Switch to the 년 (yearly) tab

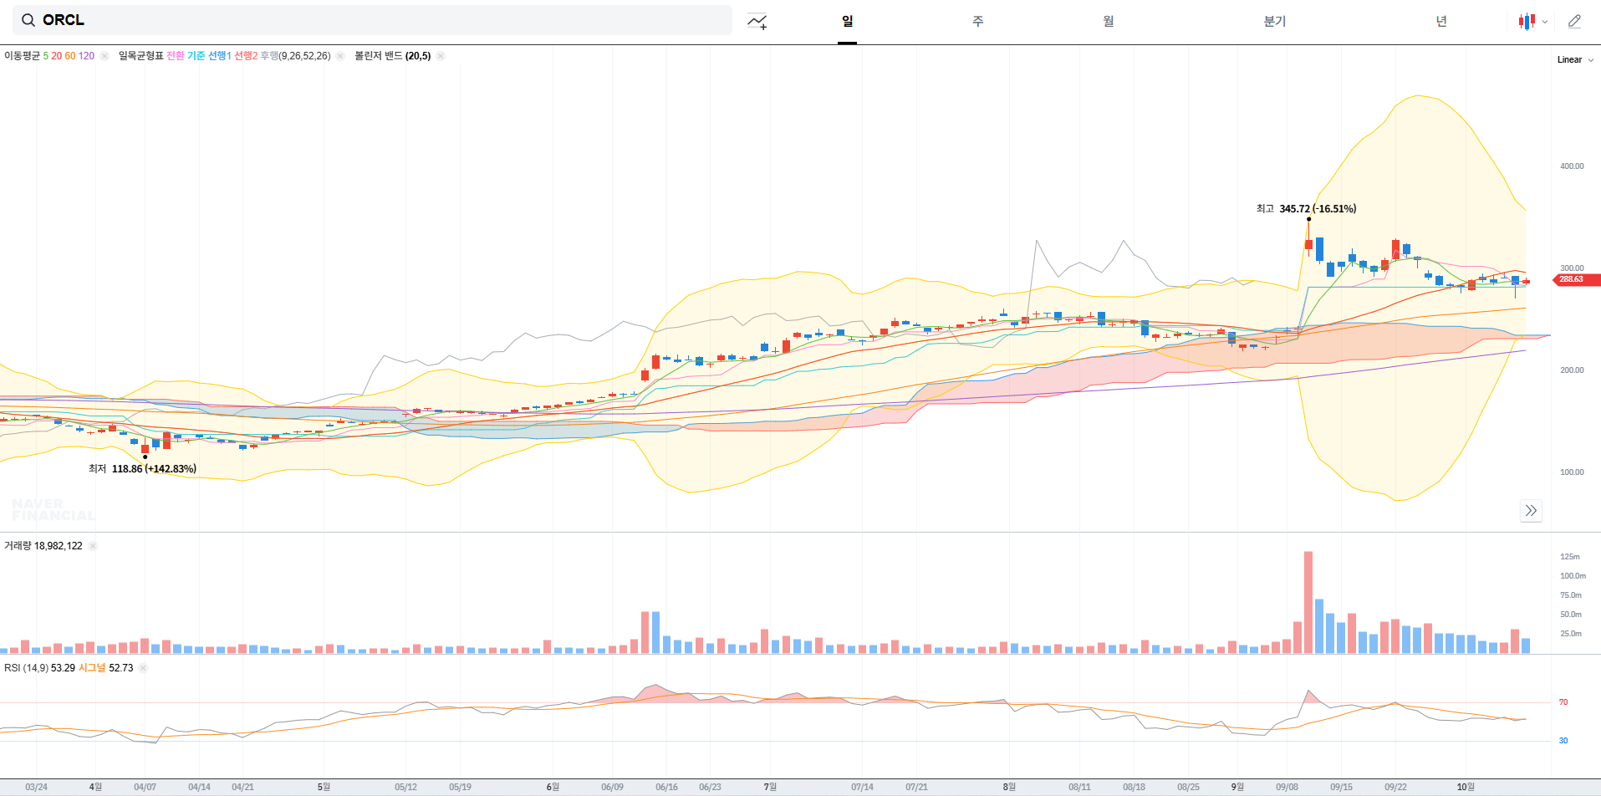(x=1441, y=21)
